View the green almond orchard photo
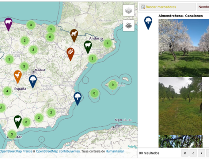The image size is (209, 161). 180,106
